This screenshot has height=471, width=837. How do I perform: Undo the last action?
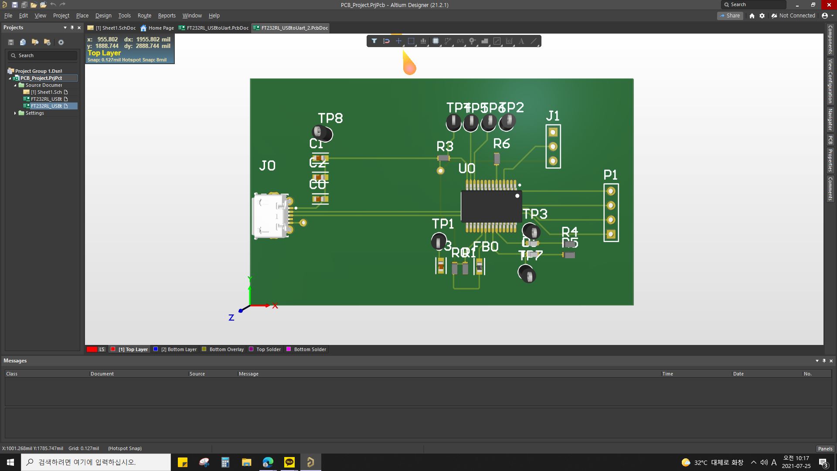pyautogui.click(x=53, y=5)
